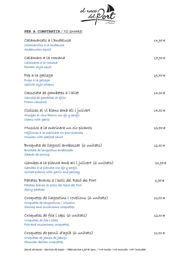185x262 pixels.
Task: Click the Galicia style octopus English text
Action: pyautogui.click(x=39, y=85)
